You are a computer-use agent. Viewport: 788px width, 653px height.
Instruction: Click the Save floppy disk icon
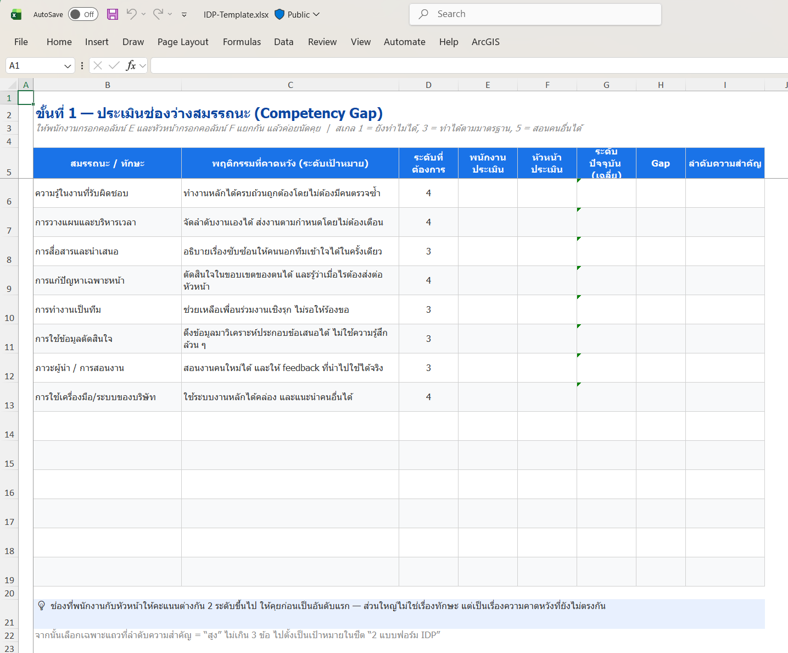pos(113,14)
